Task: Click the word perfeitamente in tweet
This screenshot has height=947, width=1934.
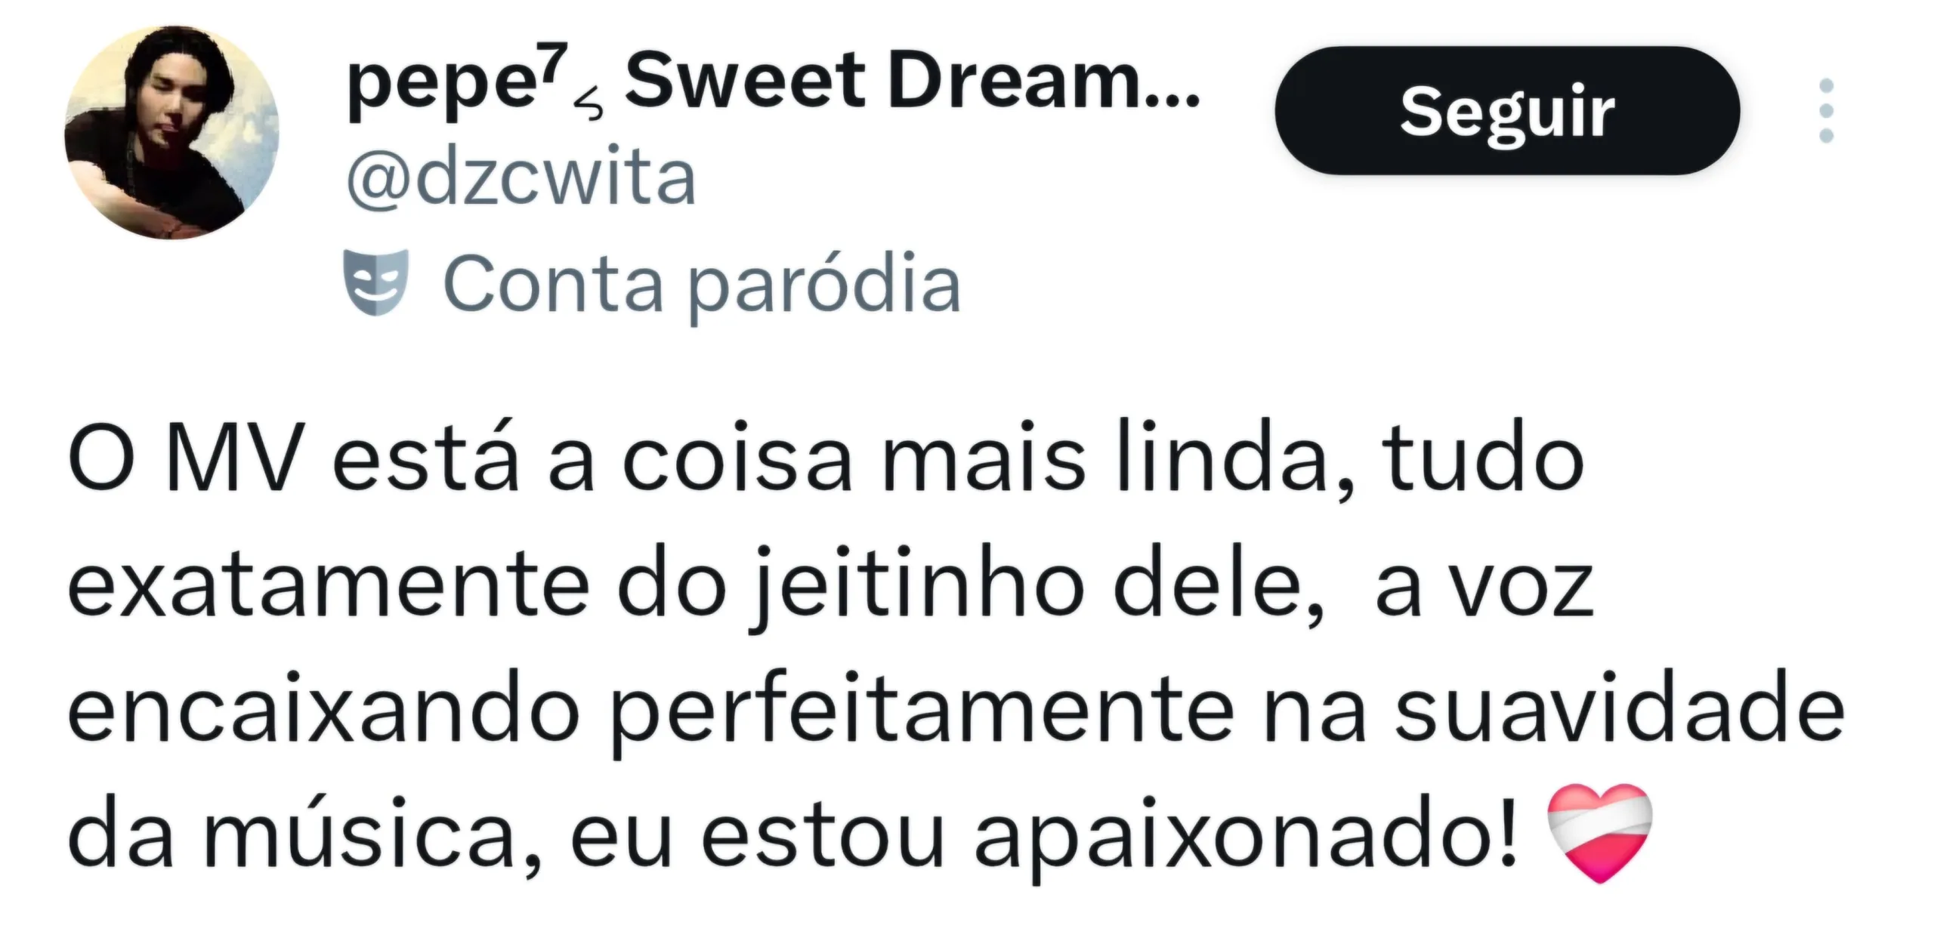Action: tap(922, 714)
